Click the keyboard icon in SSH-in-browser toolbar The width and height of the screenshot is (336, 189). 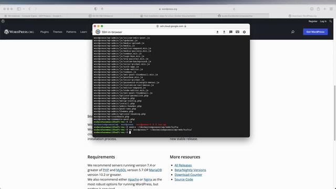pyautogui.click(x=237, y=32)
